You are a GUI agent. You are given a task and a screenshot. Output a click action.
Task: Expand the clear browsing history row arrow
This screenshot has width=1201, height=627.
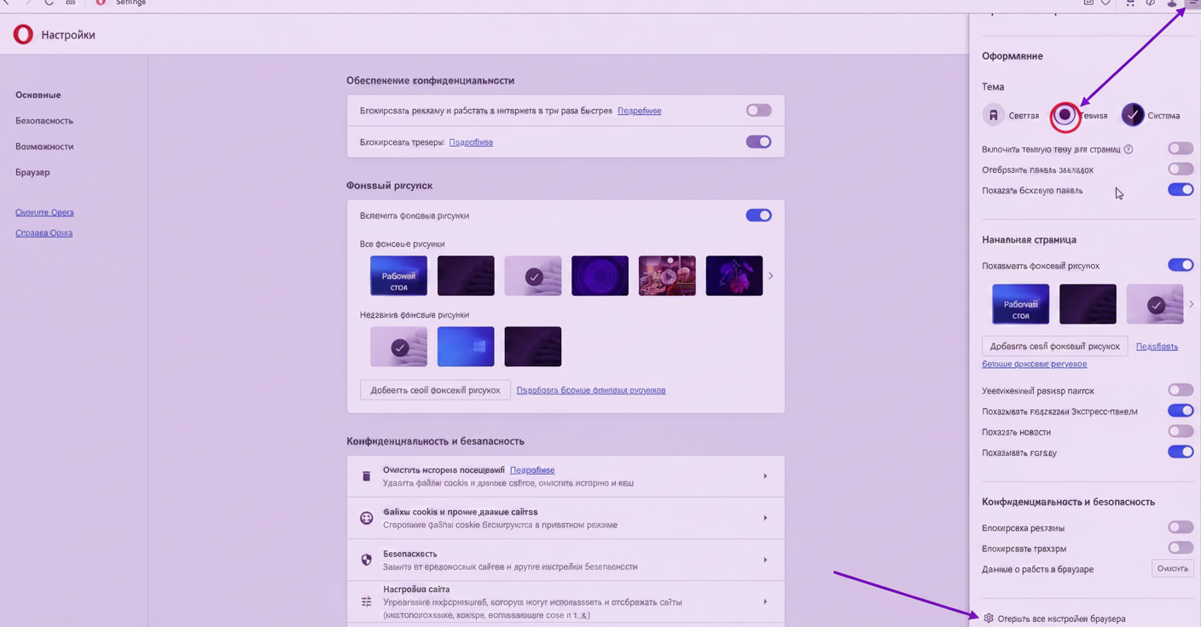[x=765, y=476]
